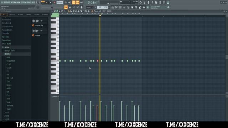Open the Channel rack from the main toolbar
Screen dimensions: 228x128
120,7
